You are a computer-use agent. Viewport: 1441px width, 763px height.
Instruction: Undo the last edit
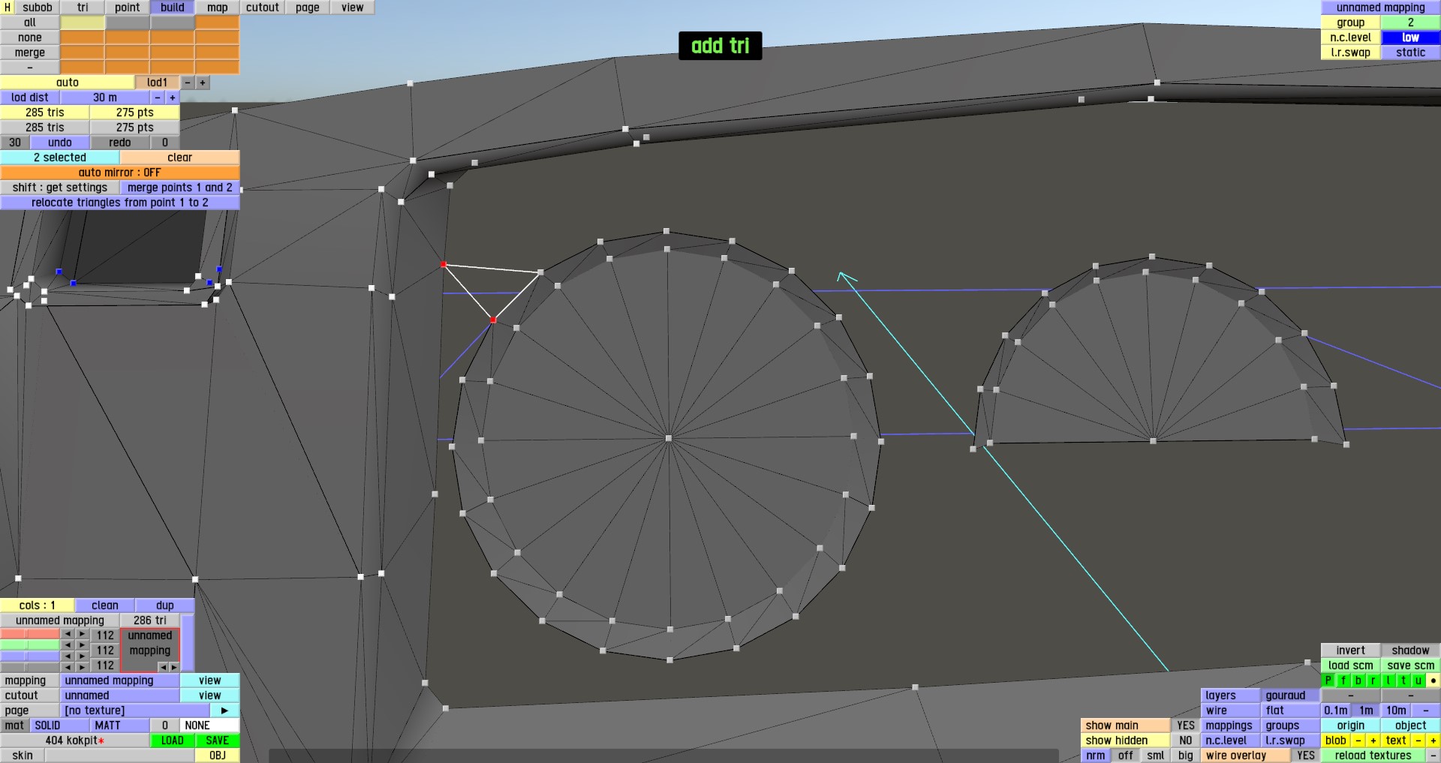(x=60, y=143)
